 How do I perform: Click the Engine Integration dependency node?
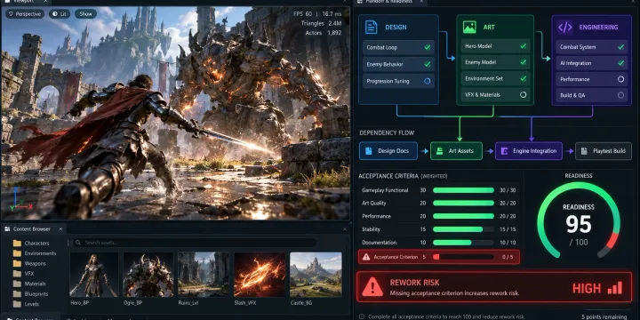click(529, 151)
